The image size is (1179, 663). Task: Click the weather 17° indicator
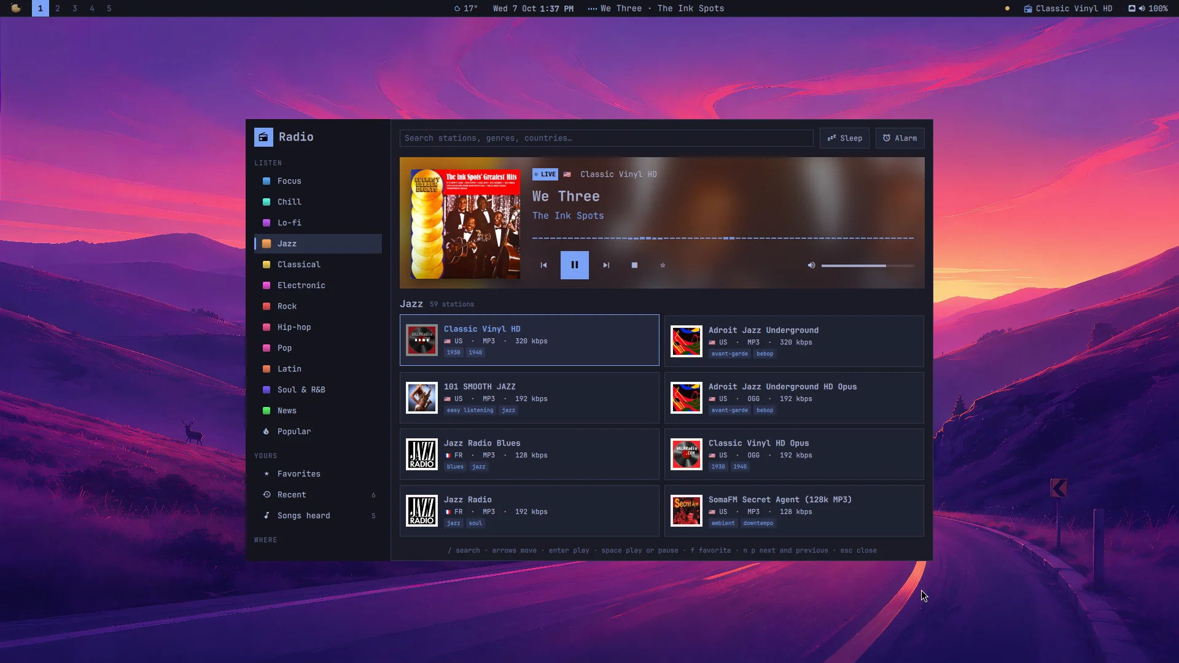coord(465,9)
